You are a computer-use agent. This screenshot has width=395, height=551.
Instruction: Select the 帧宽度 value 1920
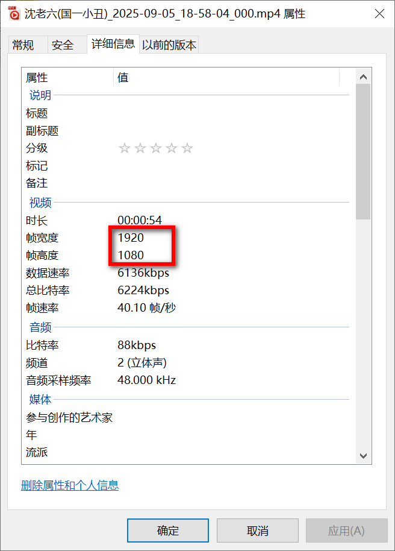(x=131, y=238)
